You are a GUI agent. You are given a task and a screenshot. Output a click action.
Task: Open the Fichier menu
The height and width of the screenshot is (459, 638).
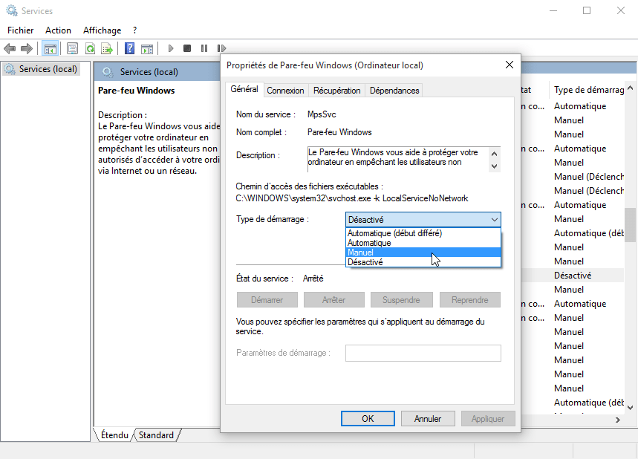coord(20,30)
